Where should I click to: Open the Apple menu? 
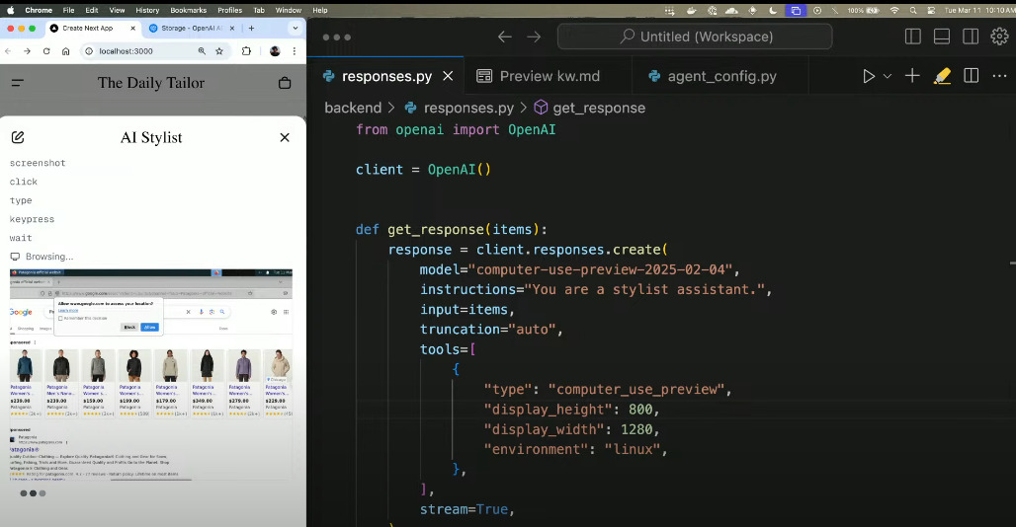10,10
